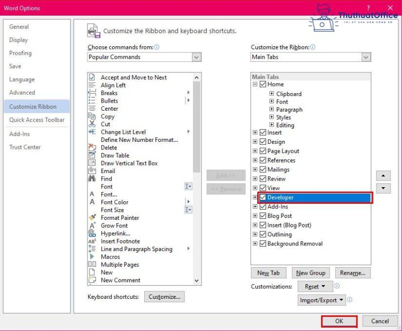Click the Font Color command icon

(92, 202)
